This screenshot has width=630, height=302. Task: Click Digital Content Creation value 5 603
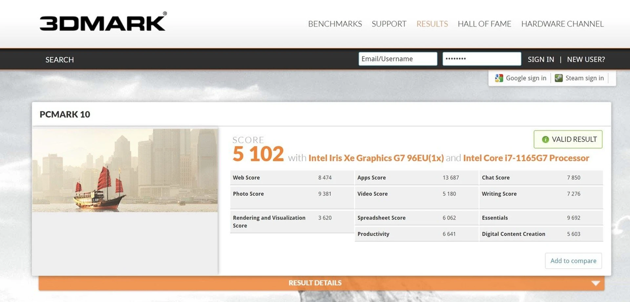574,234
